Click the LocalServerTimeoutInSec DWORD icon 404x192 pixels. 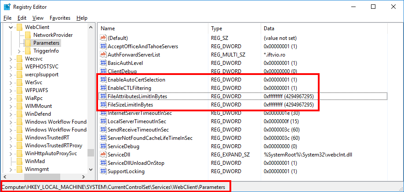point(103,121)
